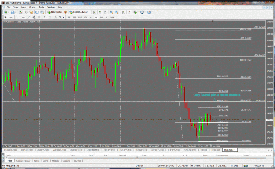Switch to the D1 timeframe
The image size is (275, 169).
coord(101,17)
